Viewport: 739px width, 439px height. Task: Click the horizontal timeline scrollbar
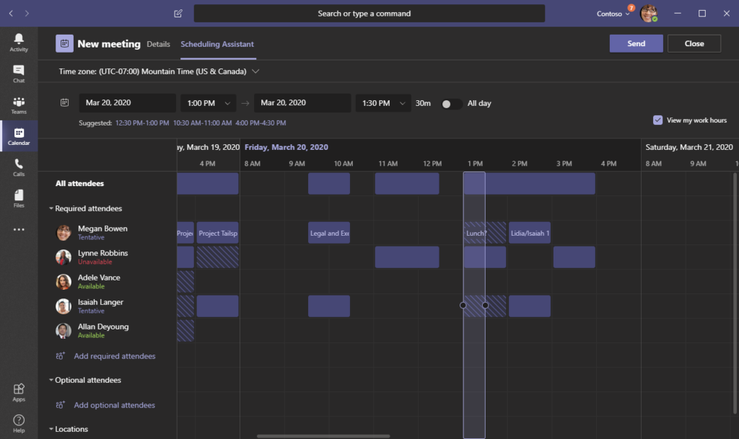(323, 436)
